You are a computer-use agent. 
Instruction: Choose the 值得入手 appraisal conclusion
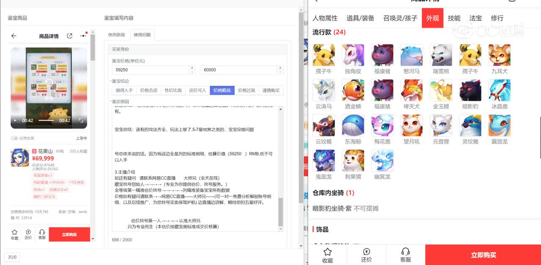coord(124,90)
